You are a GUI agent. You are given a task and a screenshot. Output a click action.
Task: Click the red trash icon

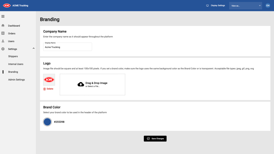(x=44, y=89)
